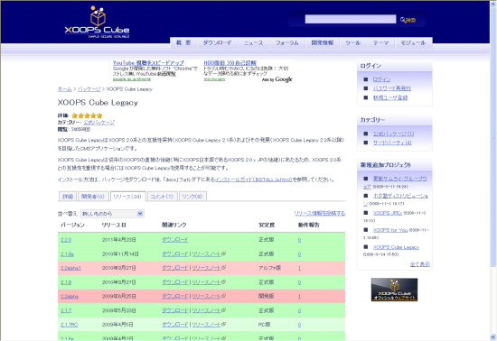Click the パスワード再発行 link
Viewport: 497px width, 341px height.
(x=392, y=88)
